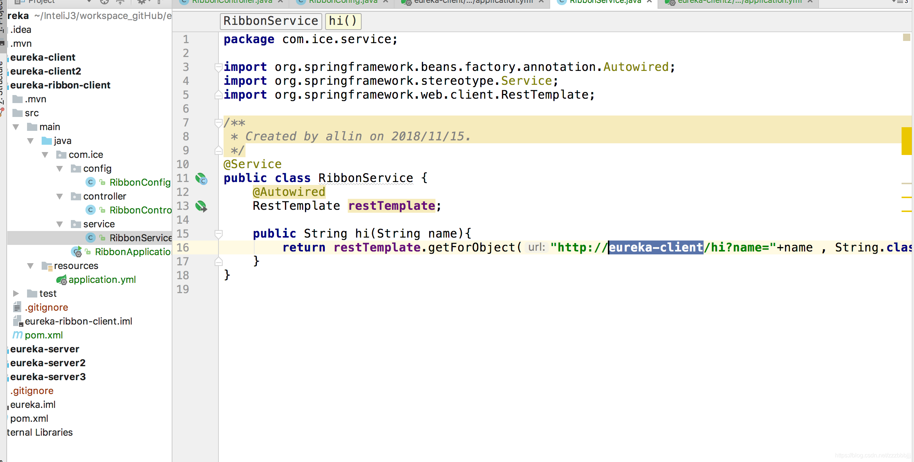914x462 pixels.
Task: Collapse the hi method fold marker on line 15
Action: click(x=218, y=234)
